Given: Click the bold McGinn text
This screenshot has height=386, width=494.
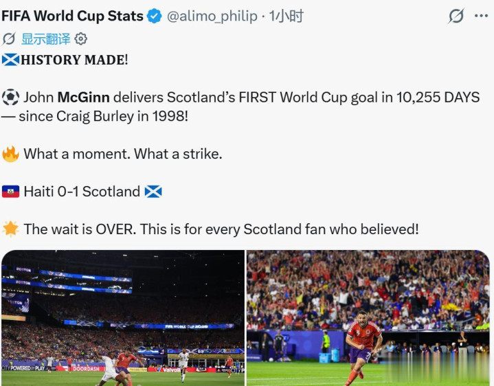Looking at the screenshot, I should pos(84,98).
